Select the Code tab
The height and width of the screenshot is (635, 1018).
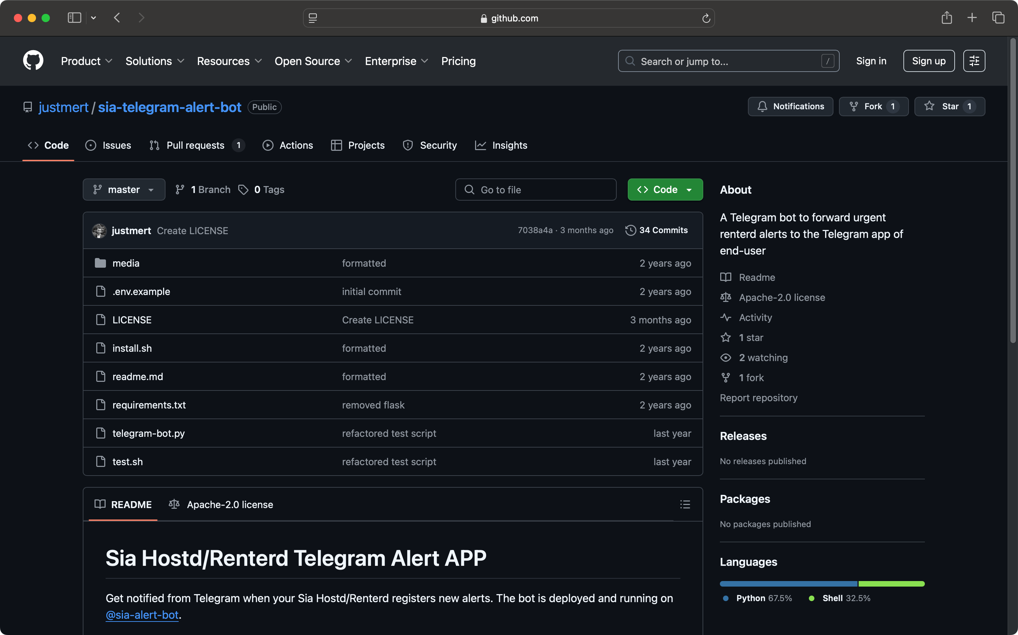(48, 145)
